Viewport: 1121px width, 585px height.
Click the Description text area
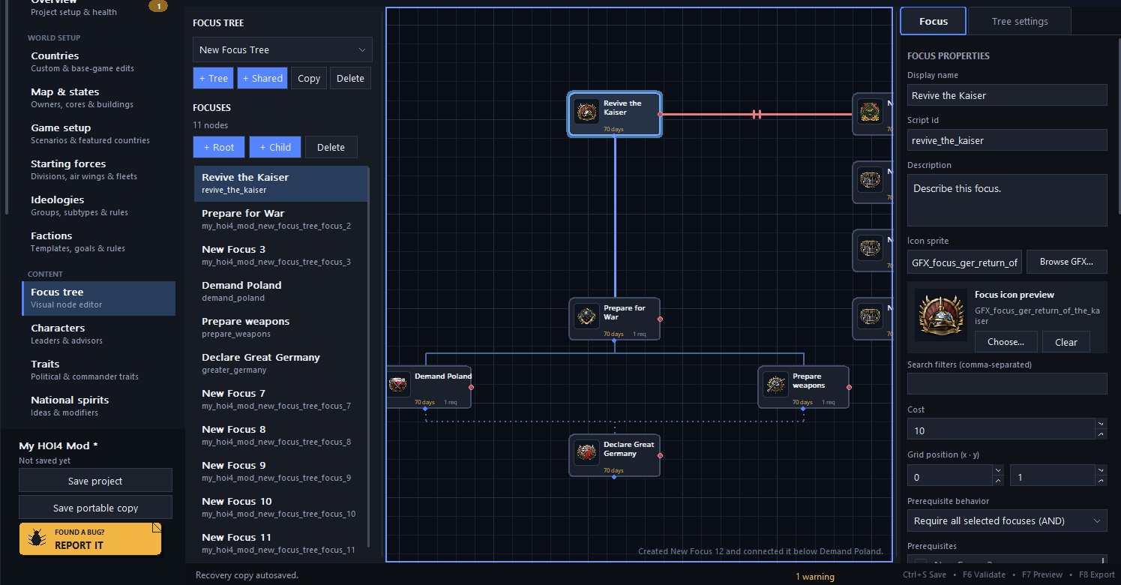click(x=1007, y=200)
